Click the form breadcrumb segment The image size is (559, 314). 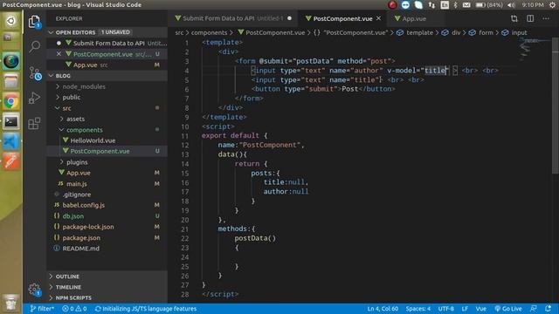point(486,33)
